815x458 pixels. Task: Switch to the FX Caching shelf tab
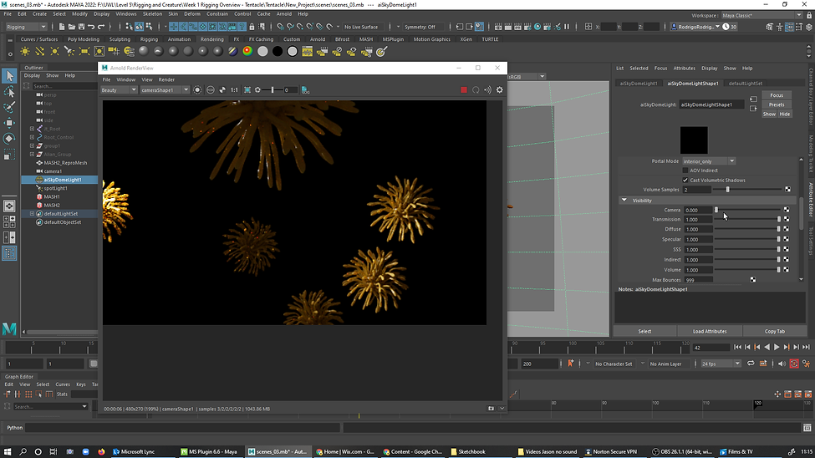261,39
